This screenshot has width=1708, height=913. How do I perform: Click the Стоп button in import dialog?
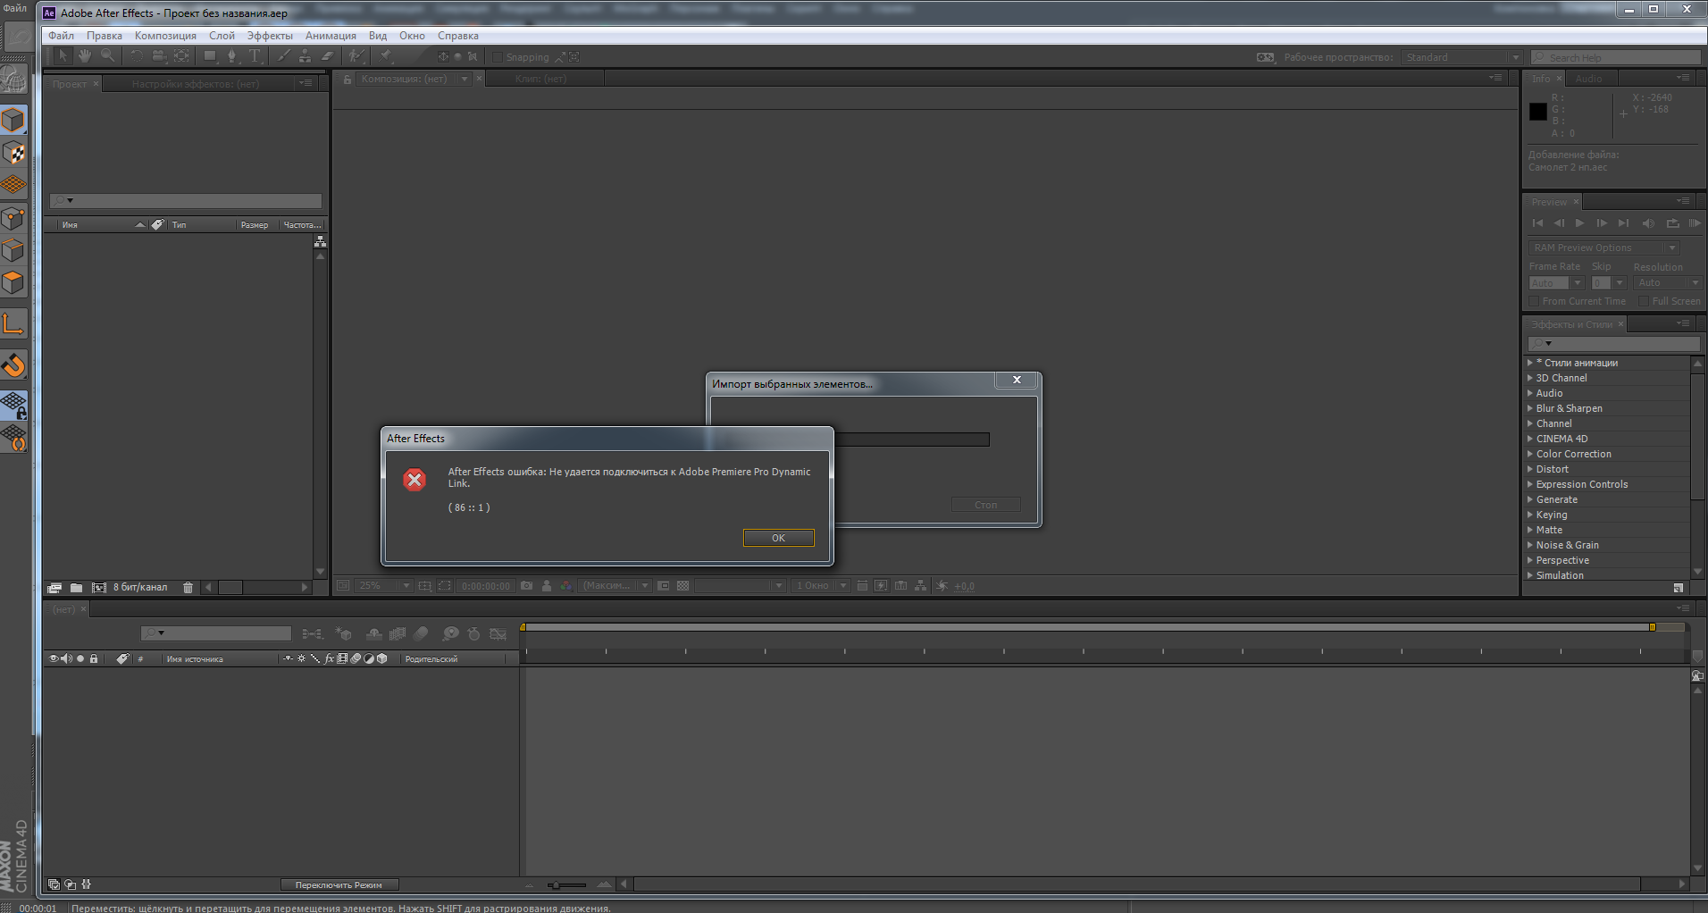click(985, 505)
